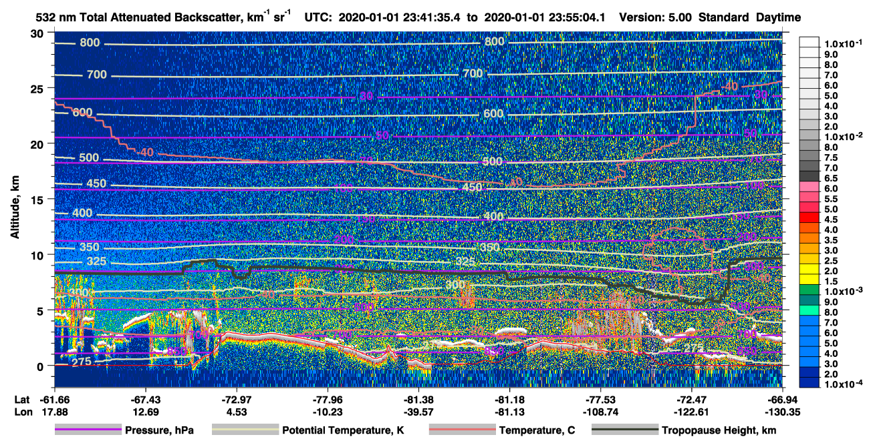Click the latitude value -66.94
Screen dimensions: 869x445
click(782, 399)
